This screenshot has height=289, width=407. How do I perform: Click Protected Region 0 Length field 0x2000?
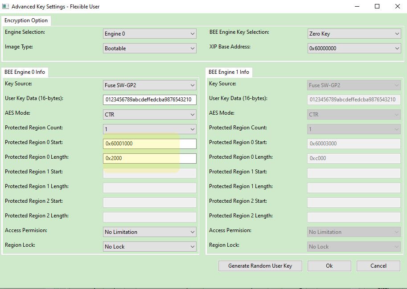pyautogui.click(x=149, y=158)
